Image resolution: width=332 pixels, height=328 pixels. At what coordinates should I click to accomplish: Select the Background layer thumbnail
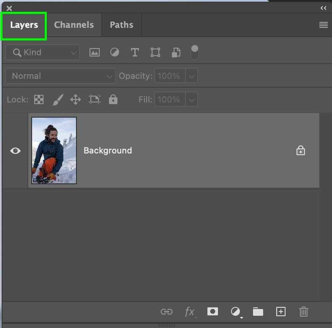pyautogui.click(x=54, y=151)
